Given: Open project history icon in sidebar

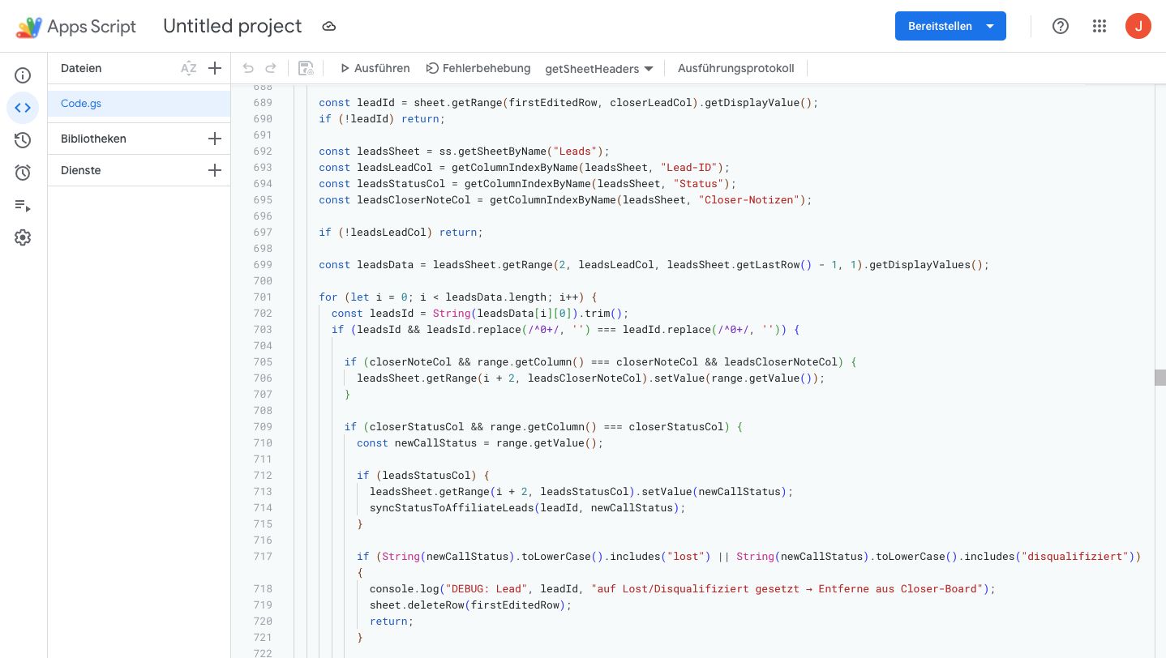Looking at the screenshot, I should coord(23,140).
